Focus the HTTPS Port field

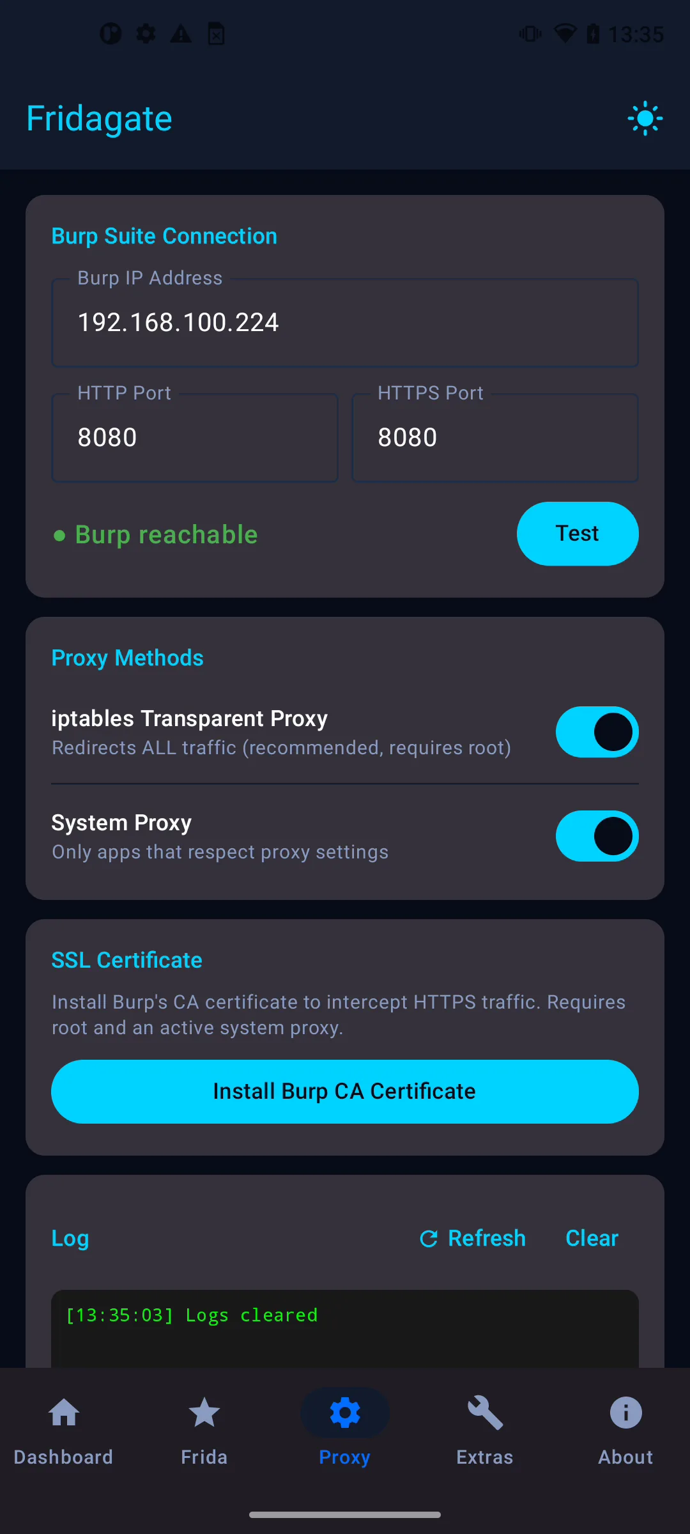(x=495, y=437)
